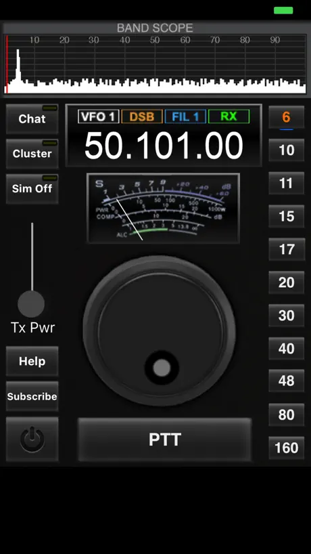Image resolution: width=311 pixels, height=554 pixels.
Task: Click the Tx Pwr slider knob
Action: [x=31, y=304]
